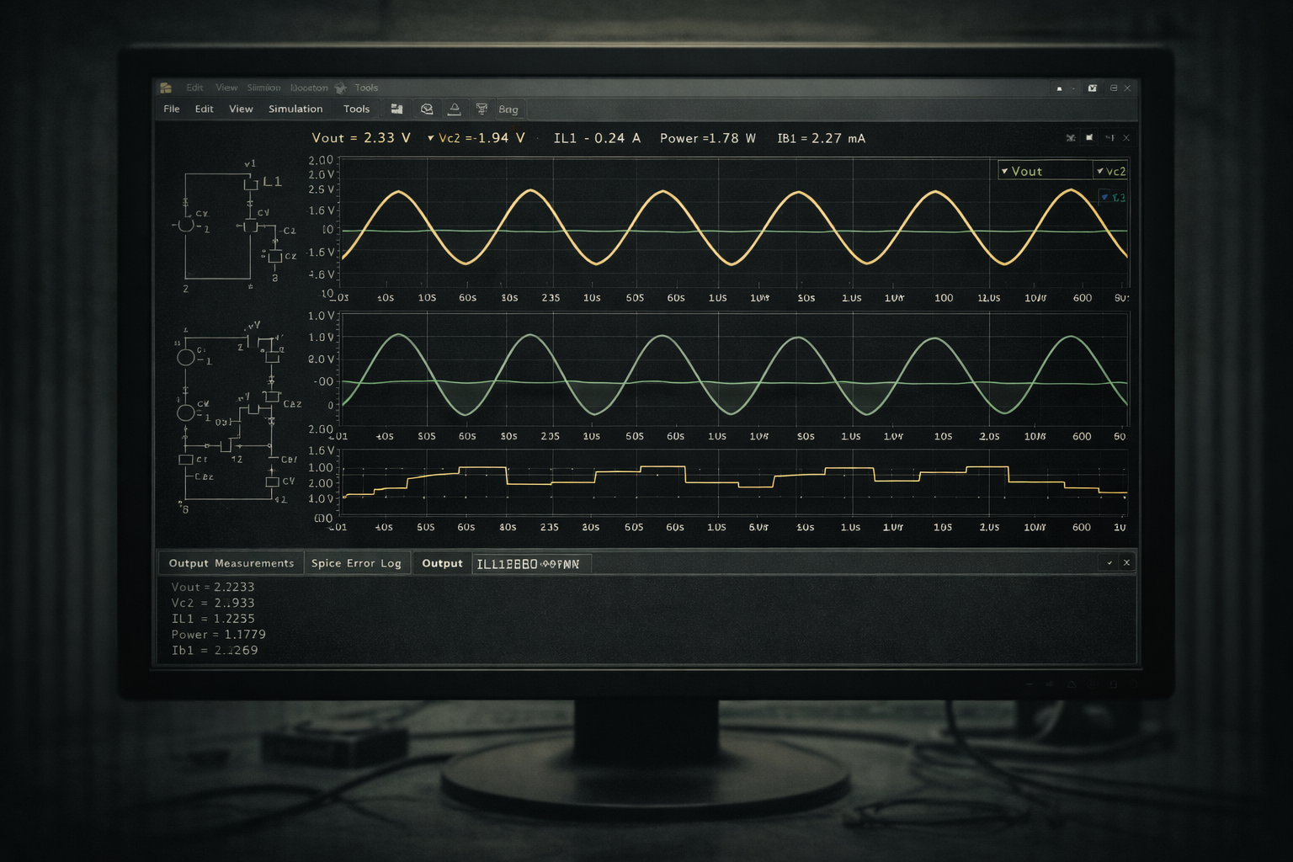Open the View menu in the menu bar

[241, 109]
